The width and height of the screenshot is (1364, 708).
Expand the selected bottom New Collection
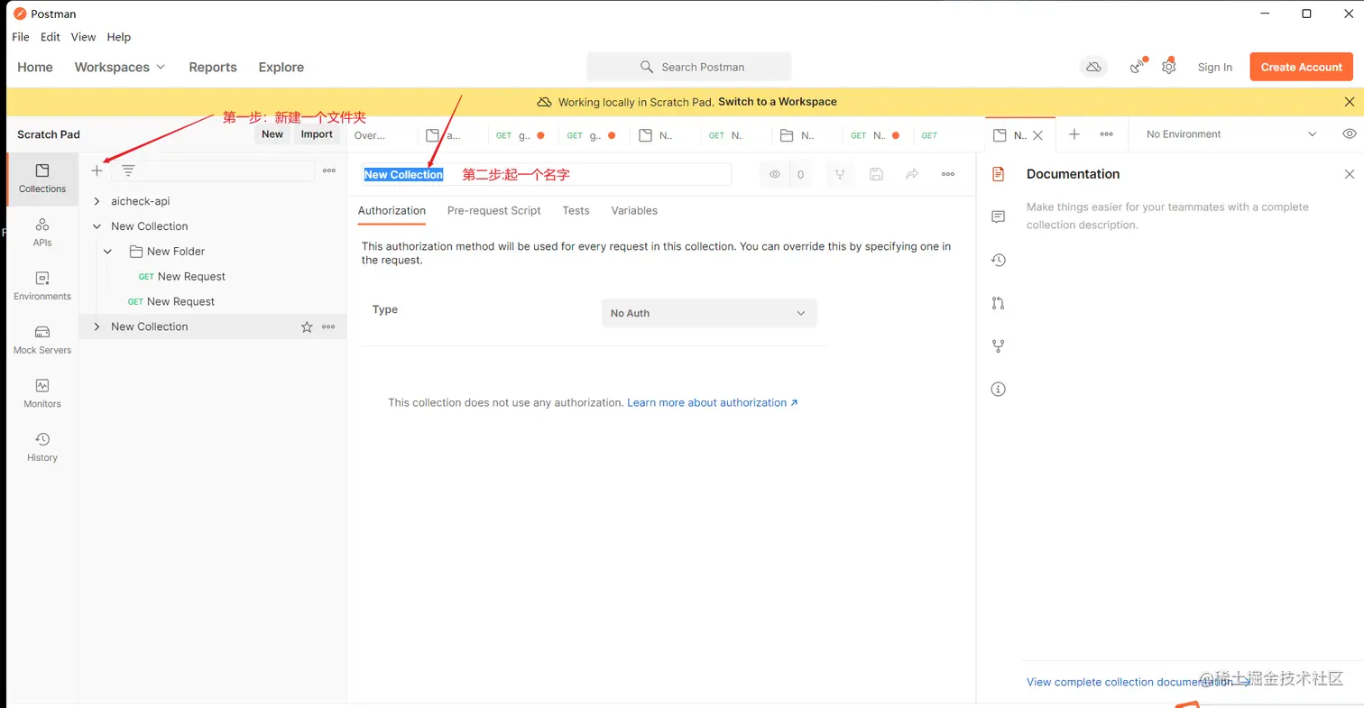click(x=97, y=326)
